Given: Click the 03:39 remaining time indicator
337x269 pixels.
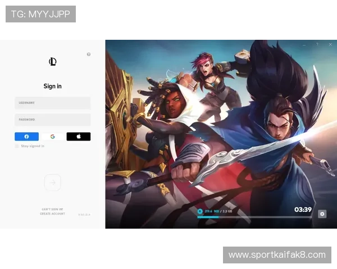Looking at the screenshot, I should 303,210.
